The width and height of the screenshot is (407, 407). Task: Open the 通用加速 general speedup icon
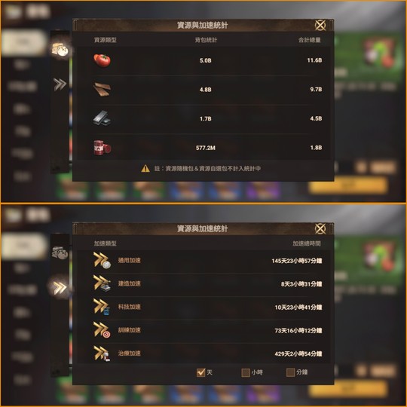(102, 260)
